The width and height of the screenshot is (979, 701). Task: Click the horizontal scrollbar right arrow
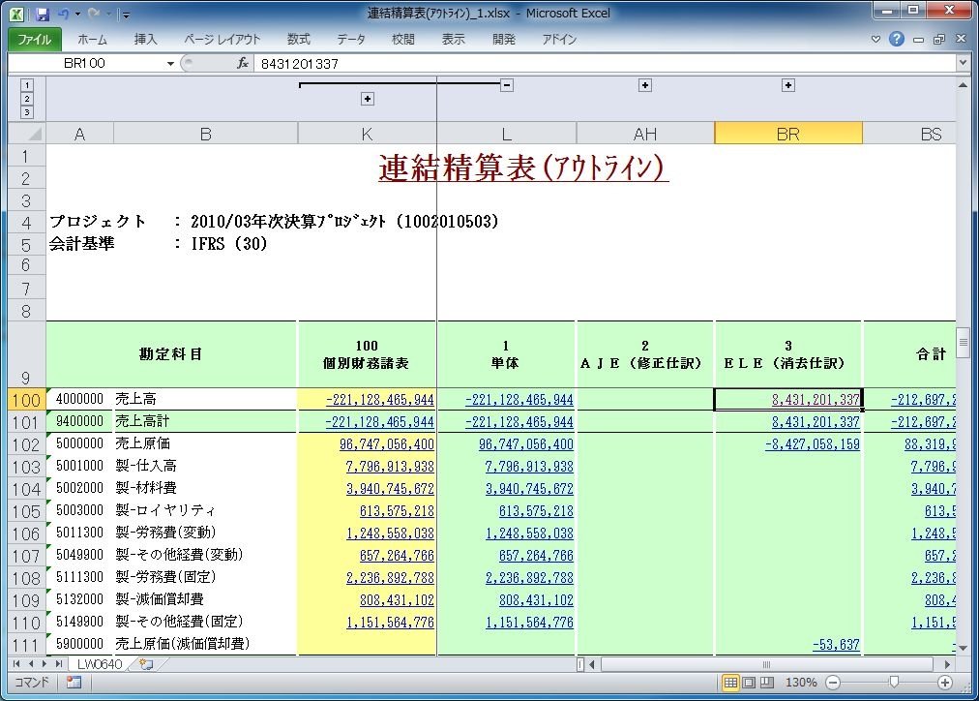[x=947, y=664]
